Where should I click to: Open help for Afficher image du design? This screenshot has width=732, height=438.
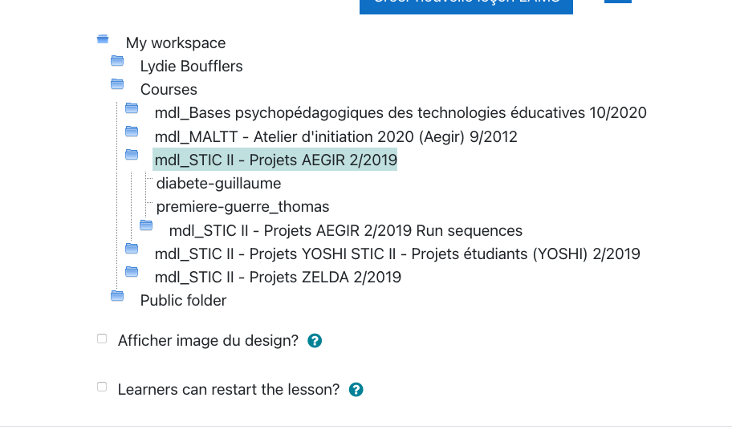point(315,341)
